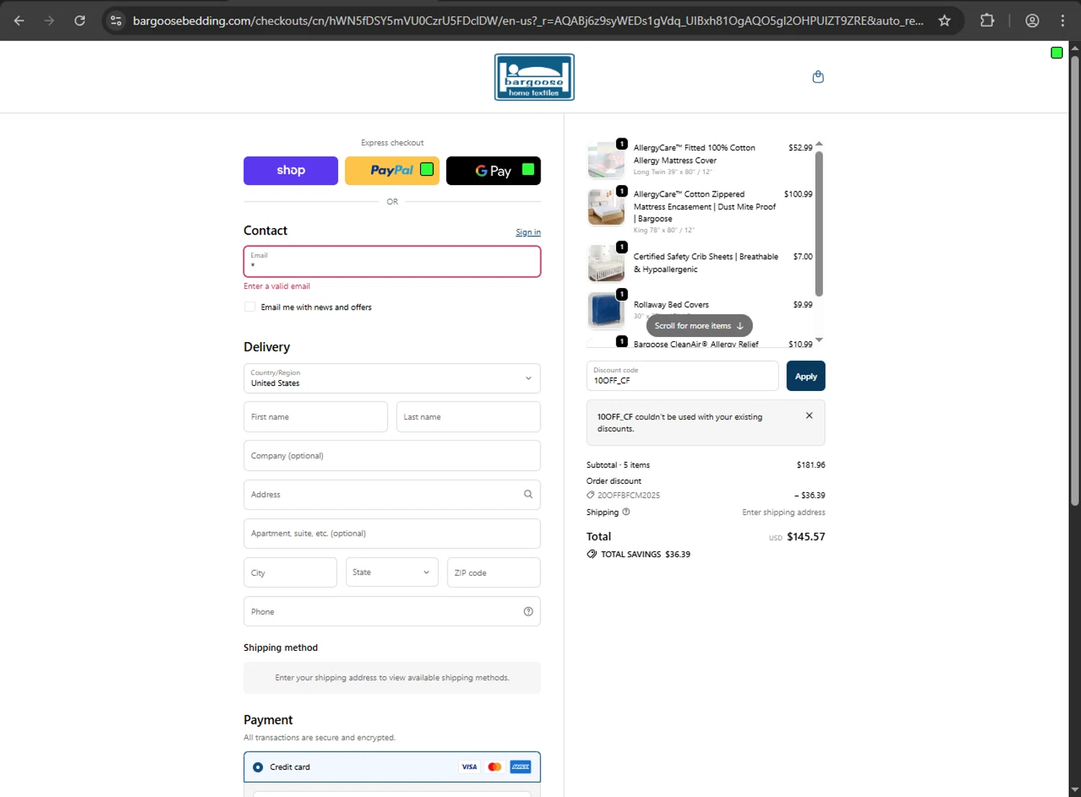This screenshot has width=1081, height=797.
Task: Click the Rollaway Bed Covers item name
Action: pyautogui.click(x=671, y=305)
